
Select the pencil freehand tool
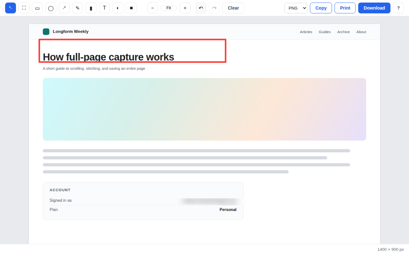(78, 8)
